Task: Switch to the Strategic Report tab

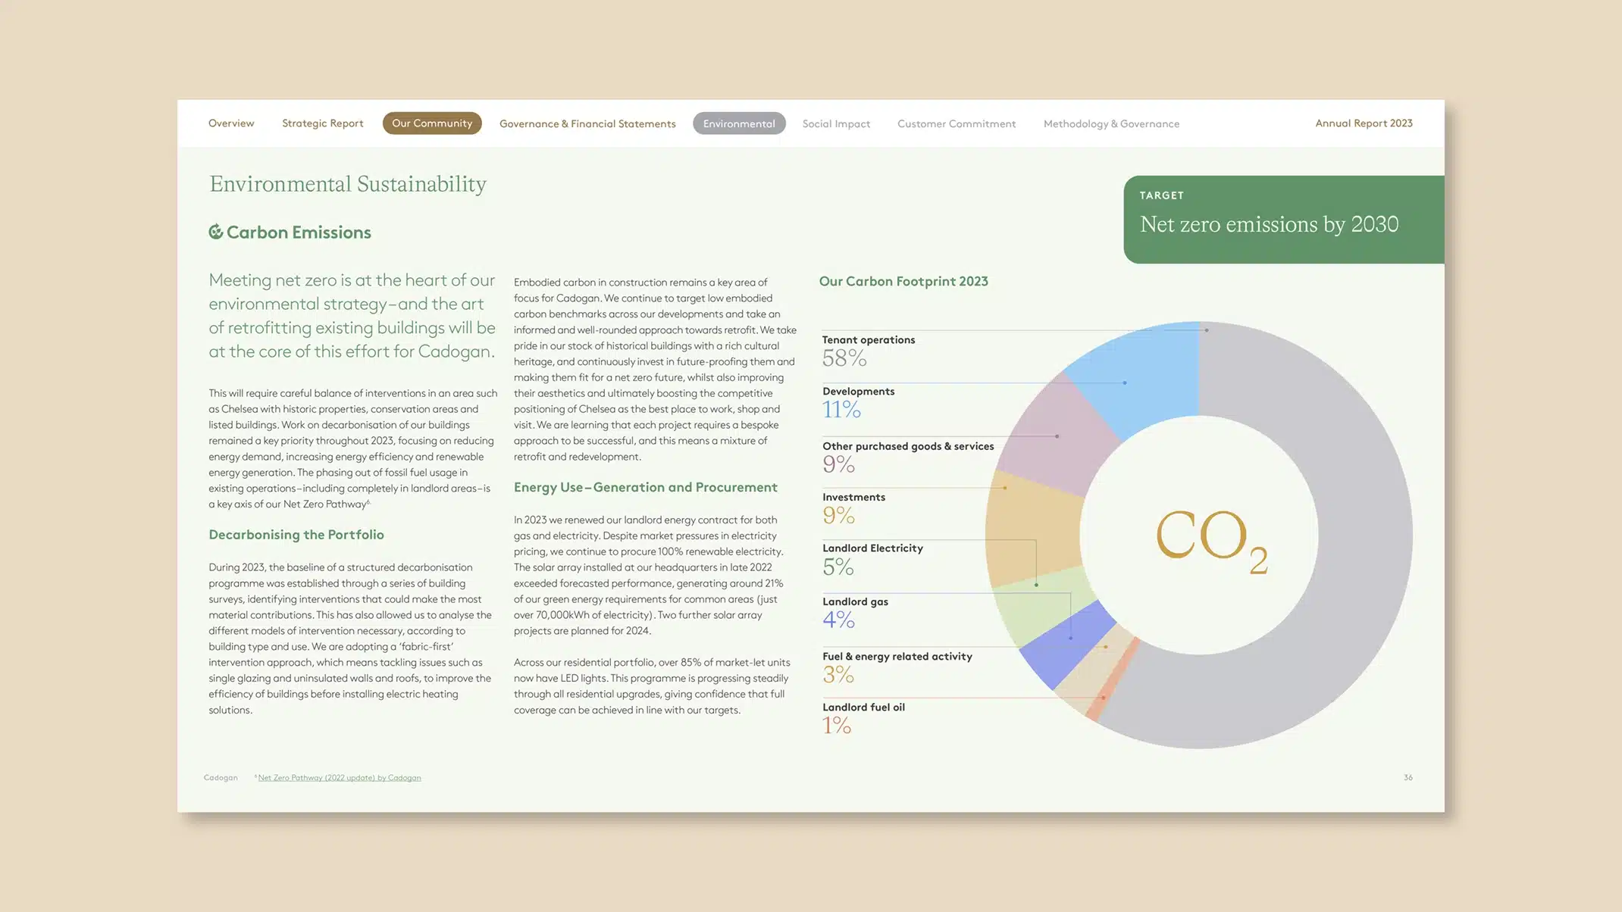Action: pyautogui.click(x=322, y=123)
